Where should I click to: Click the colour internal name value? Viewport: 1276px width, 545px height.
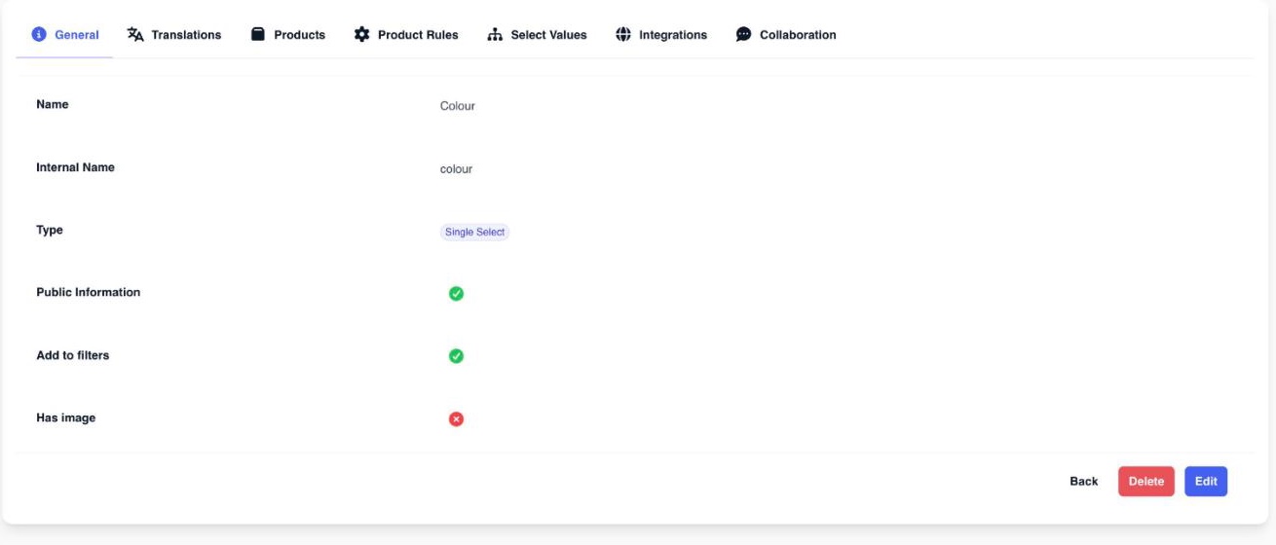point(456,169)
